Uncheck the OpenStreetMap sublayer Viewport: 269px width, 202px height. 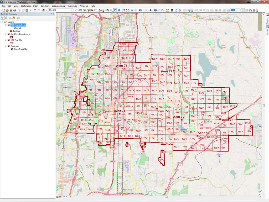[12, 49]
